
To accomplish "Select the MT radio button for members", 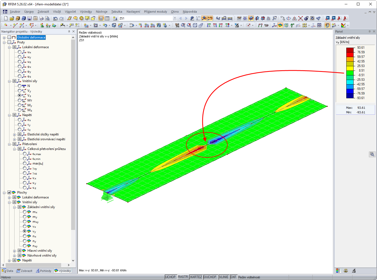I will (x=20, y=100).
